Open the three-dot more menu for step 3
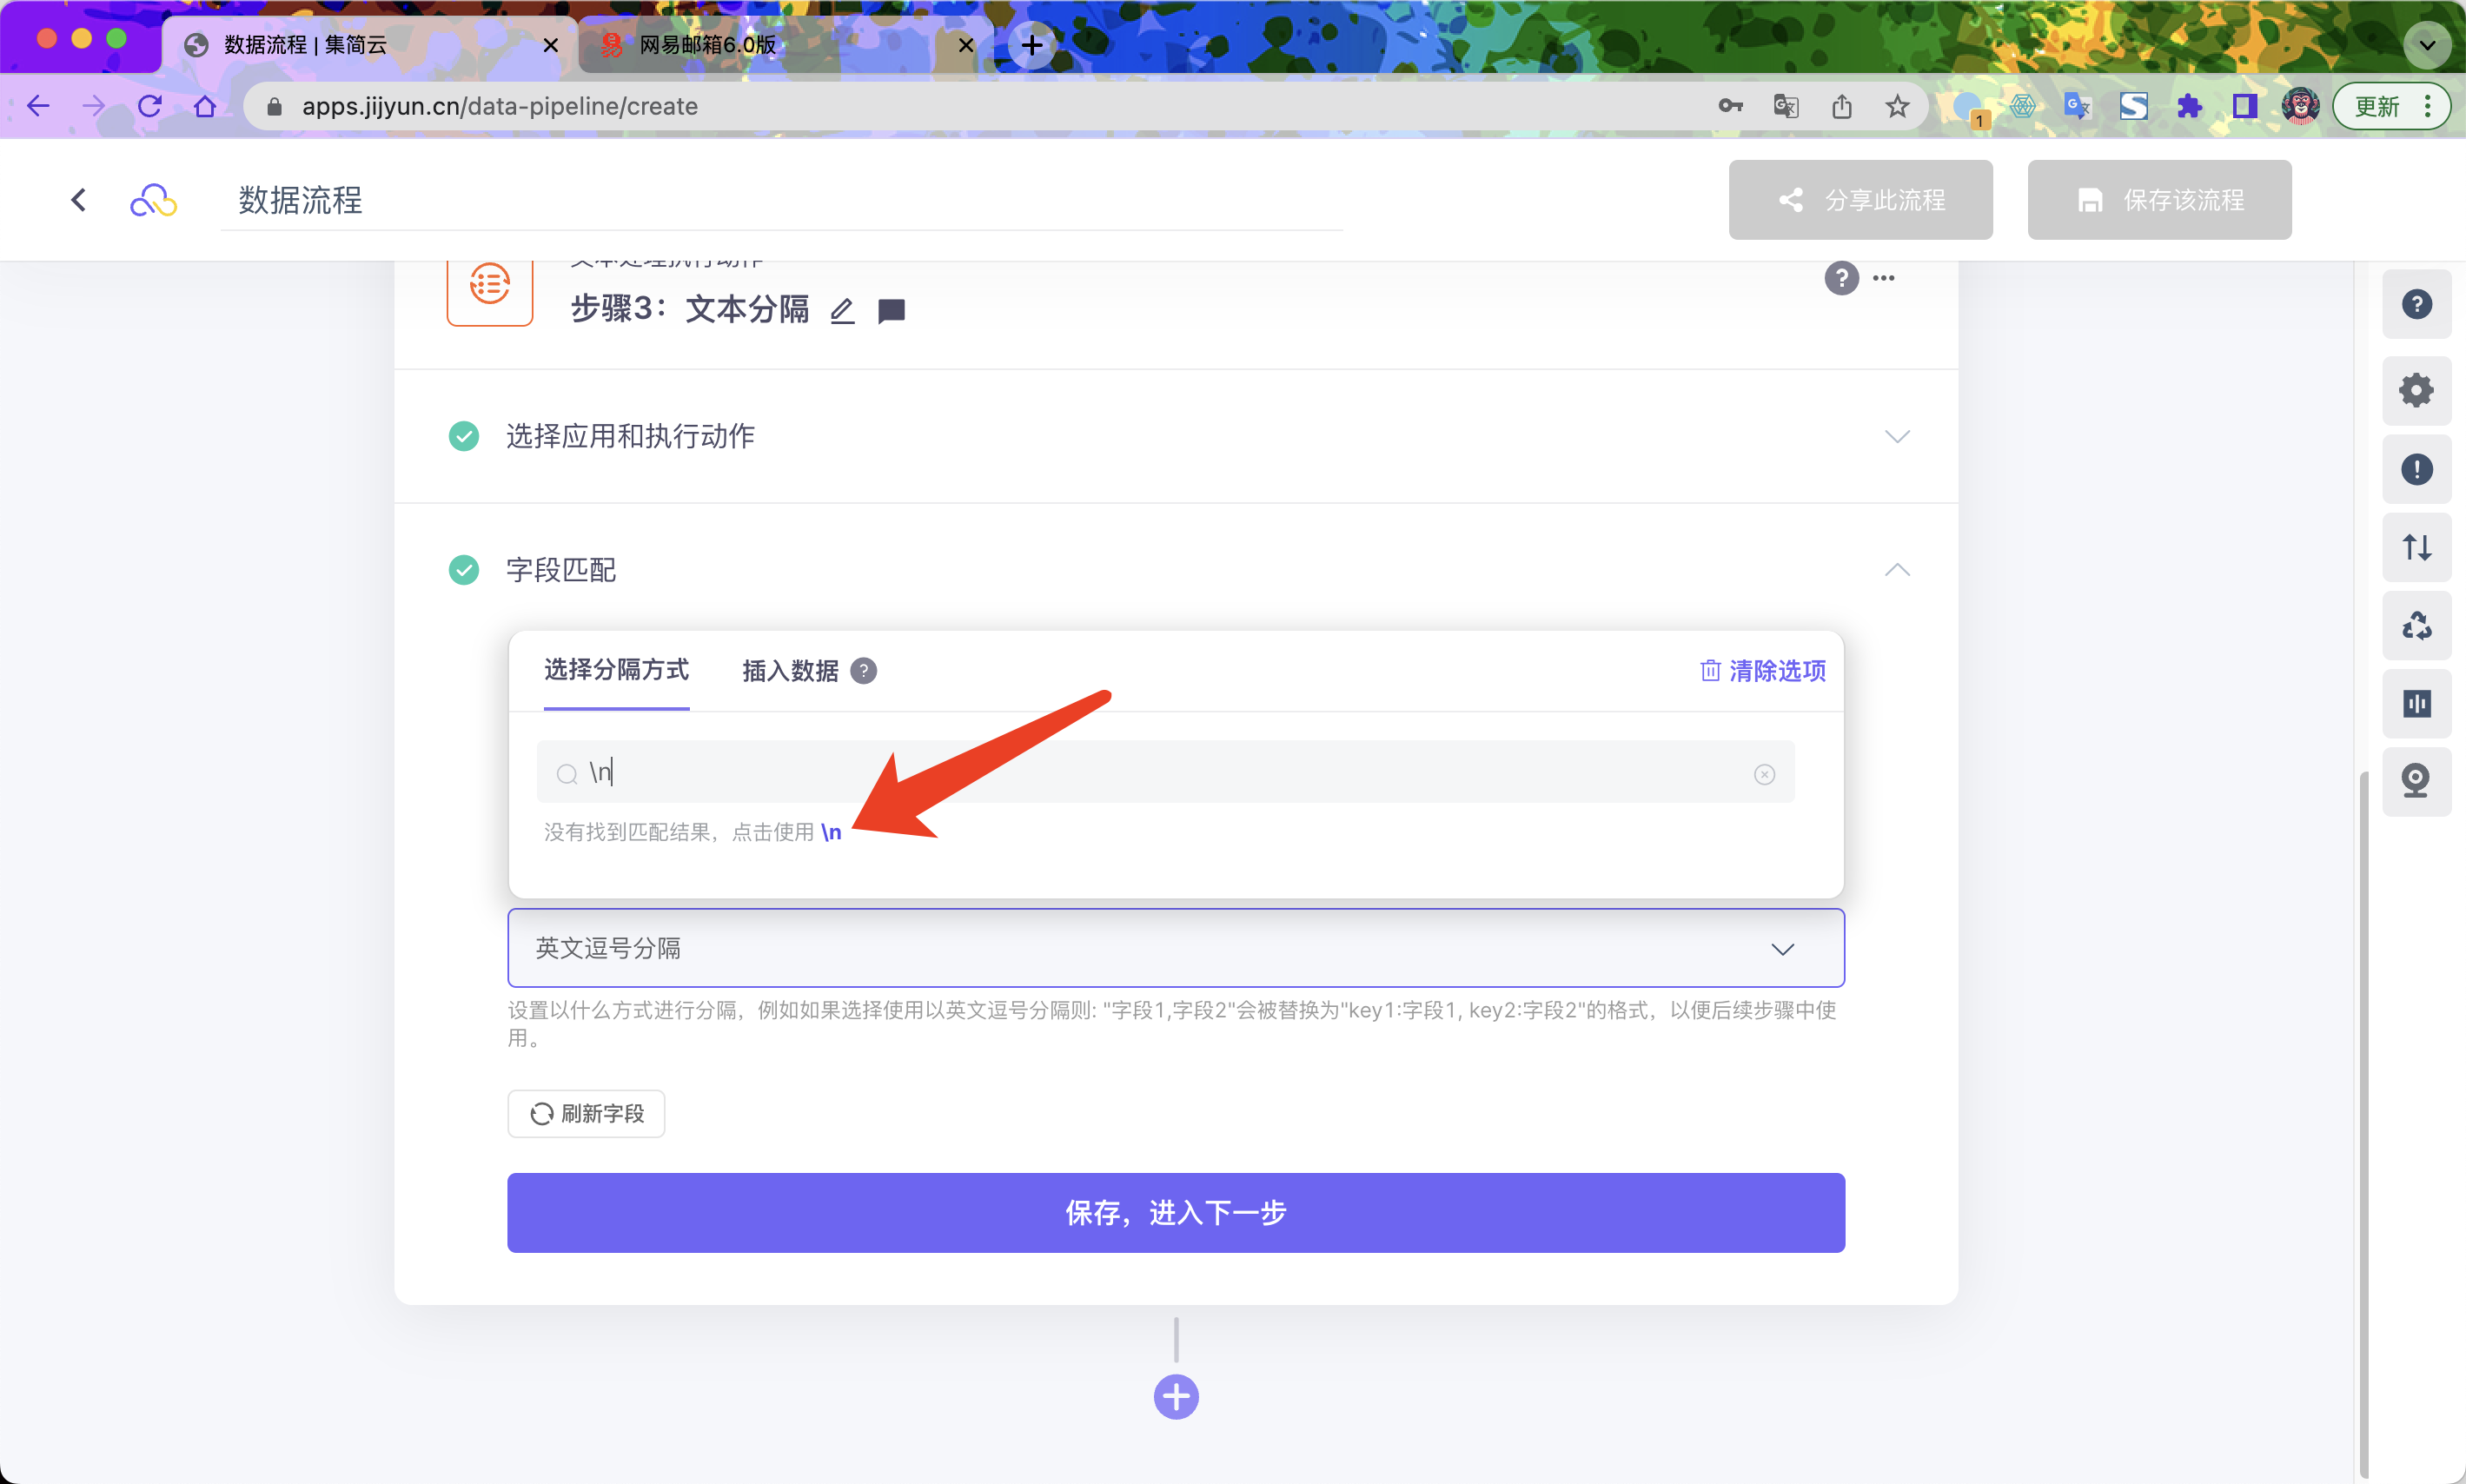This screenshot has width=2466, height=1484. (x=1884, y=278)
